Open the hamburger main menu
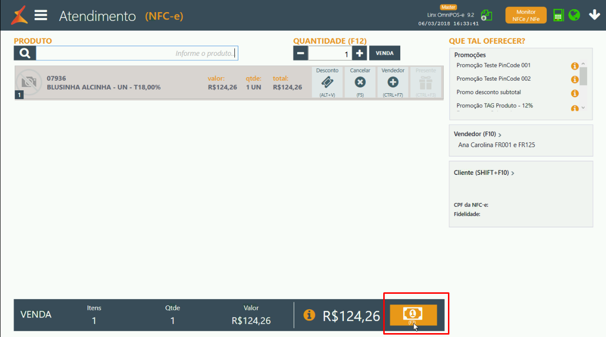Viewport: 606px width, 337px height. tap(41, 16)
